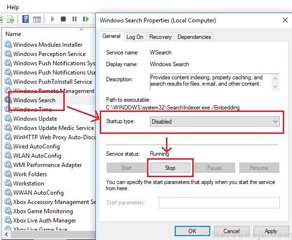
Task: Select Windows Push Notifications User service text
Action: pos(54,73)
